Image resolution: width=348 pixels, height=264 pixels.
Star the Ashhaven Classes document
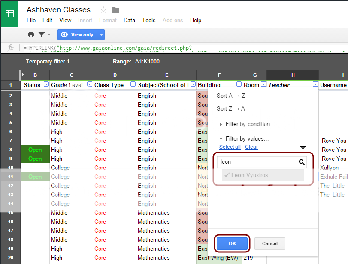pyautogui.click(x=103, y=10)
